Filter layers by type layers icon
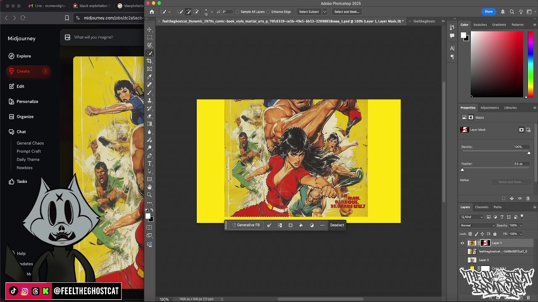The width and height of the screenshot is (538, 302). click(502, 217)
